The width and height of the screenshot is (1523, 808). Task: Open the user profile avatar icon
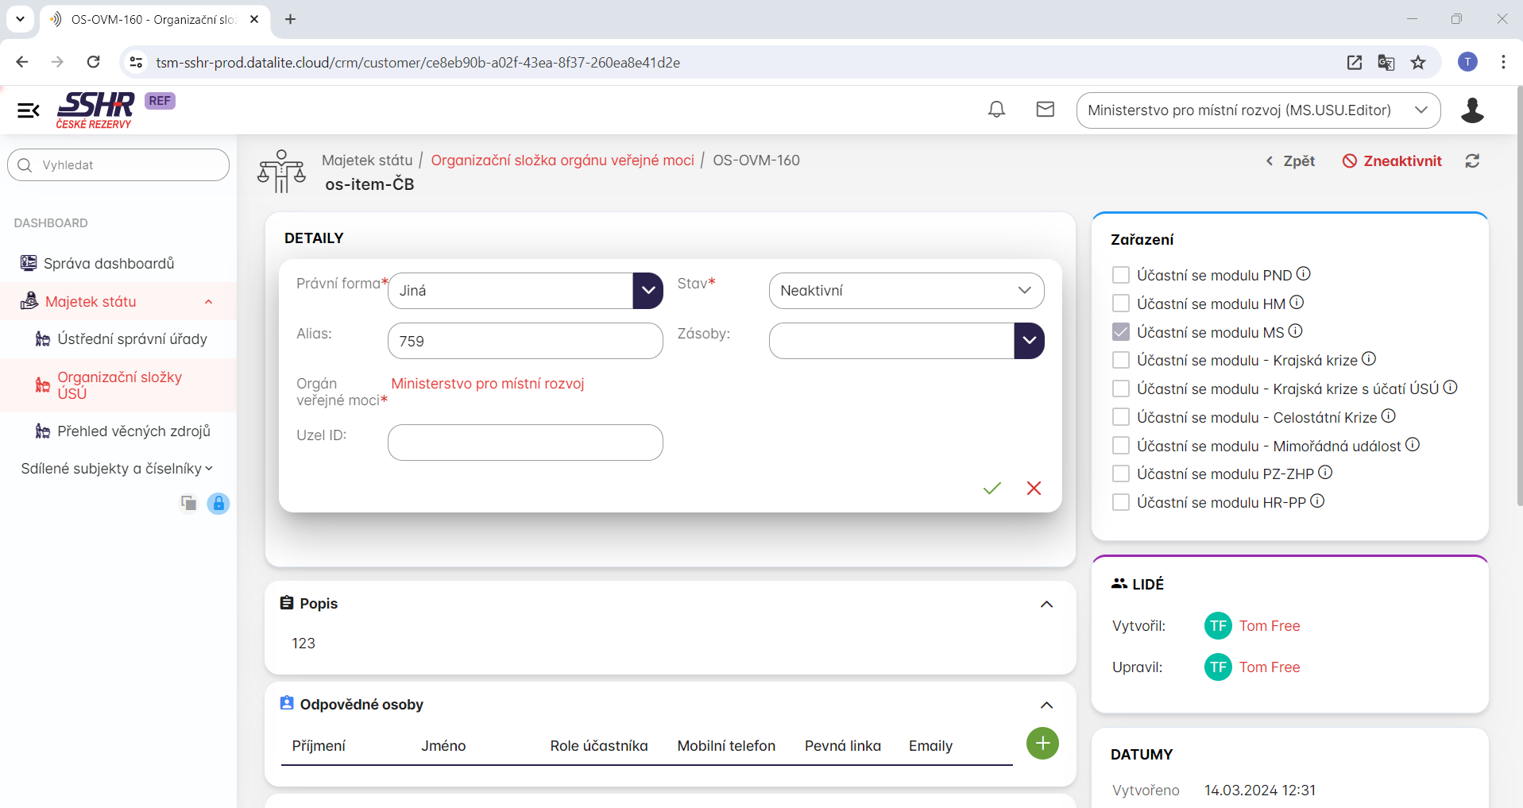[x=1471, y=110]
